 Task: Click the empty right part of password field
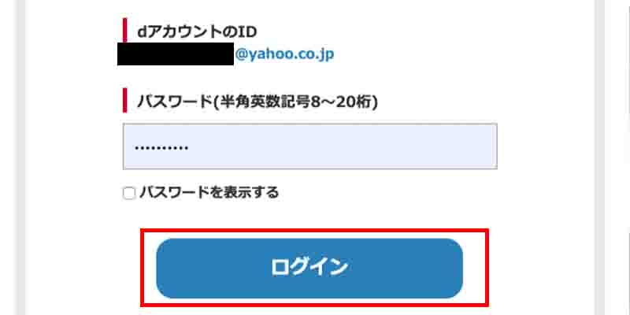coord(402,146)
